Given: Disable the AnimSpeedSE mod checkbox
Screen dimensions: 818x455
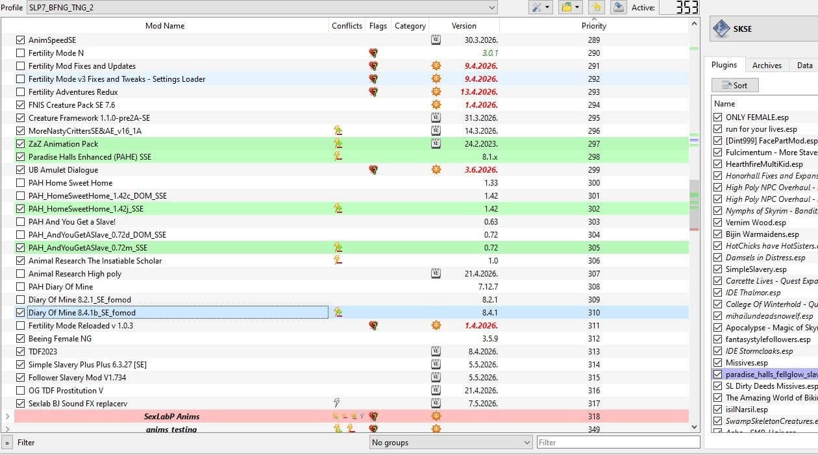Looking at the screenshot, I should pyautogui.click(x=21, y=40).
